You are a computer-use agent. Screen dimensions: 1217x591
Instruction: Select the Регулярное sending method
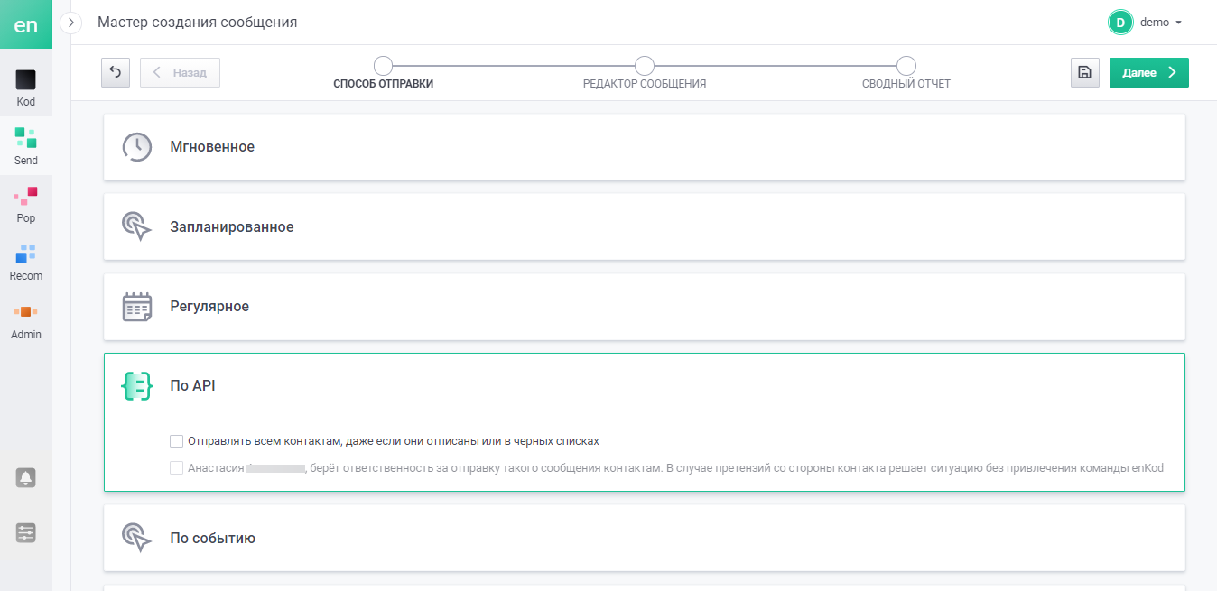(645, 307)
